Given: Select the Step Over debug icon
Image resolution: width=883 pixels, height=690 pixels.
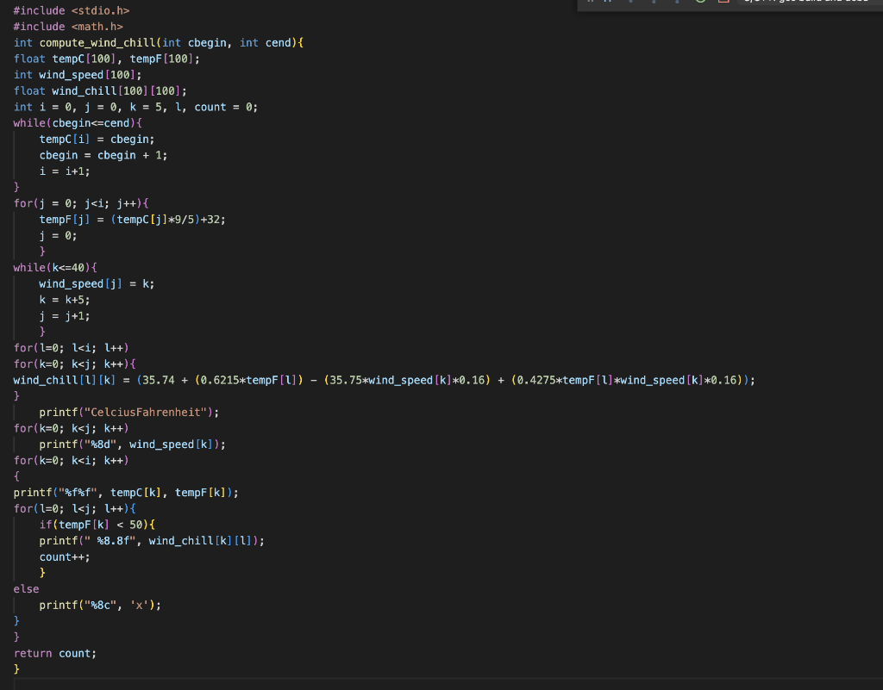Looking at the screenshot, I should tap(631, 4).
